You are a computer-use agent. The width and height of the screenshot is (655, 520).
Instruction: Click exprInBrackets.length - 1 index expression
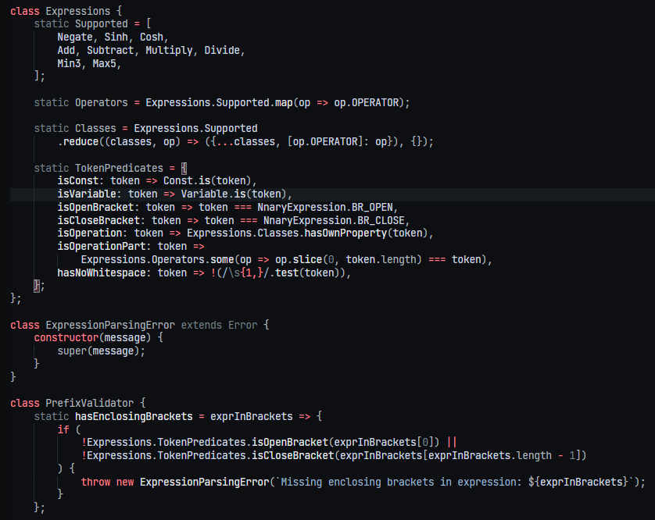[502, 456]
